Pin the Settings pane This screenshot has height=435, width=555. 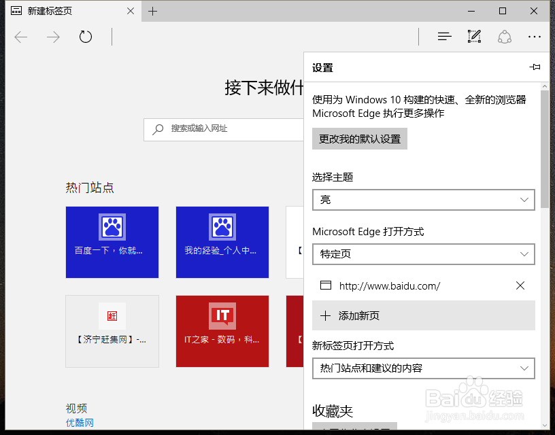[535, 67]
